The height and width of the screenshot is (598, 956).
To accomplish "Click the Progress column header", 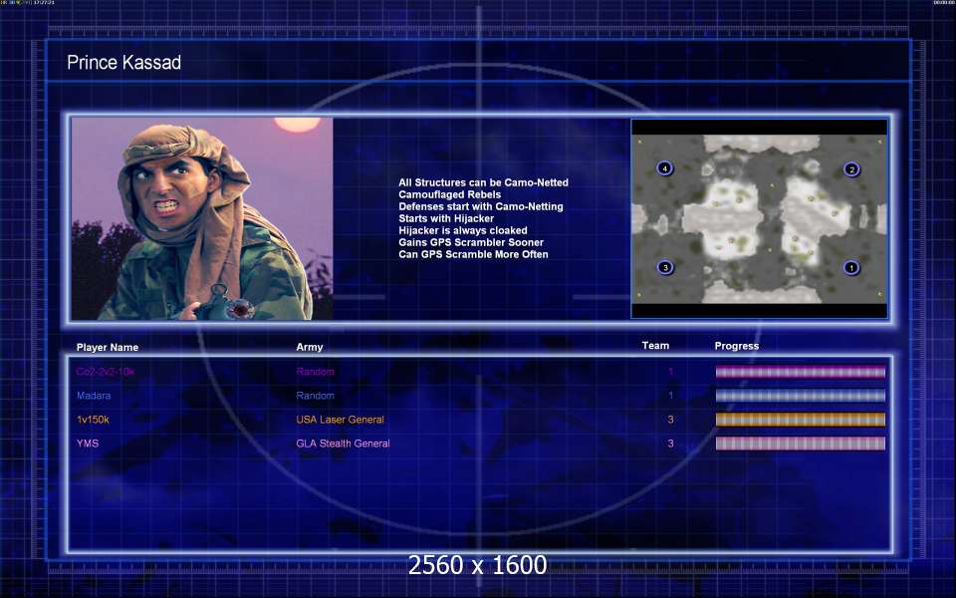I will click(737, 346).
